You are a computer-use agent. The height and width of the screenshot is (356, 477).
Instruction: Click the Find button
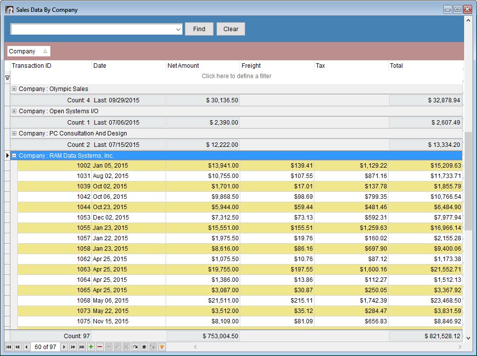199,29
